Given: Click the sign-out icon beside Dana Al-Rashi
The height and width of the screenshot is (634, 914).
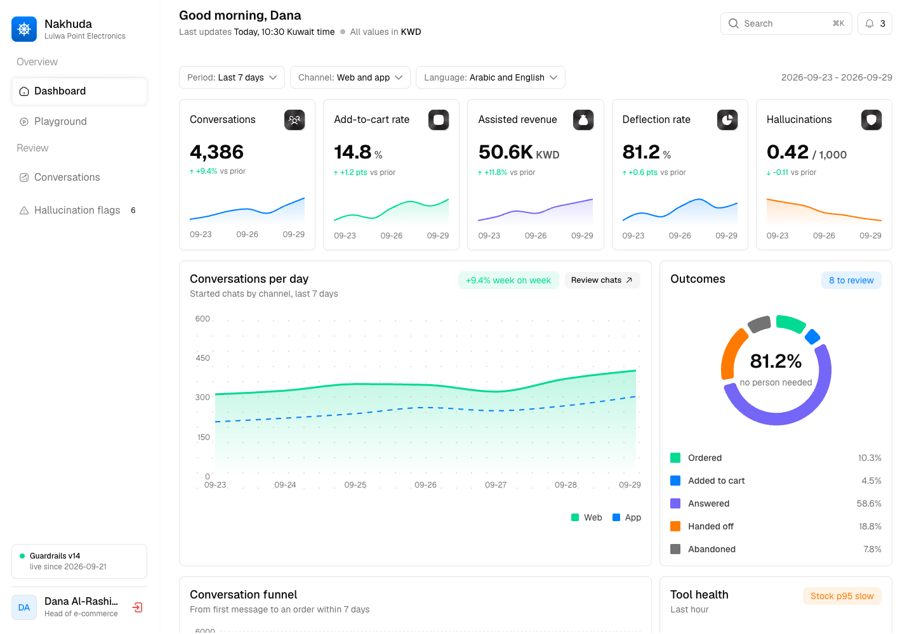Looking at the screenshot, I should [137, 607].
